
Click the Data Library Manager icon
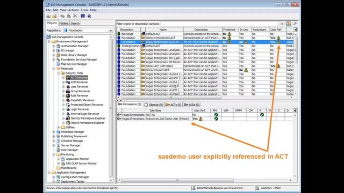click(x=59, y=55)
